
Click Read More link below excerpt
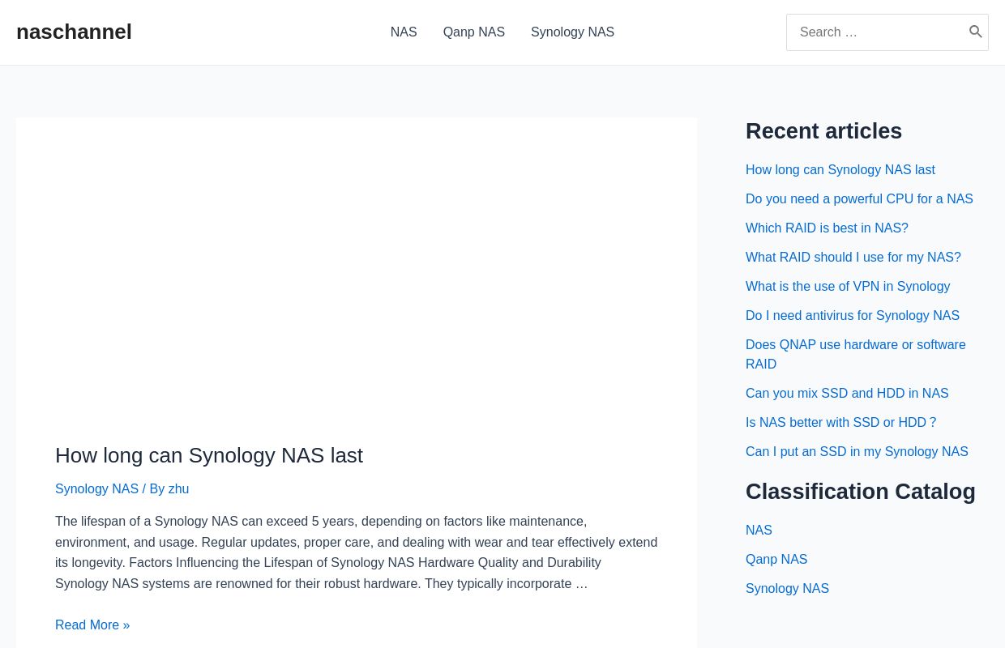coord(92,625)
